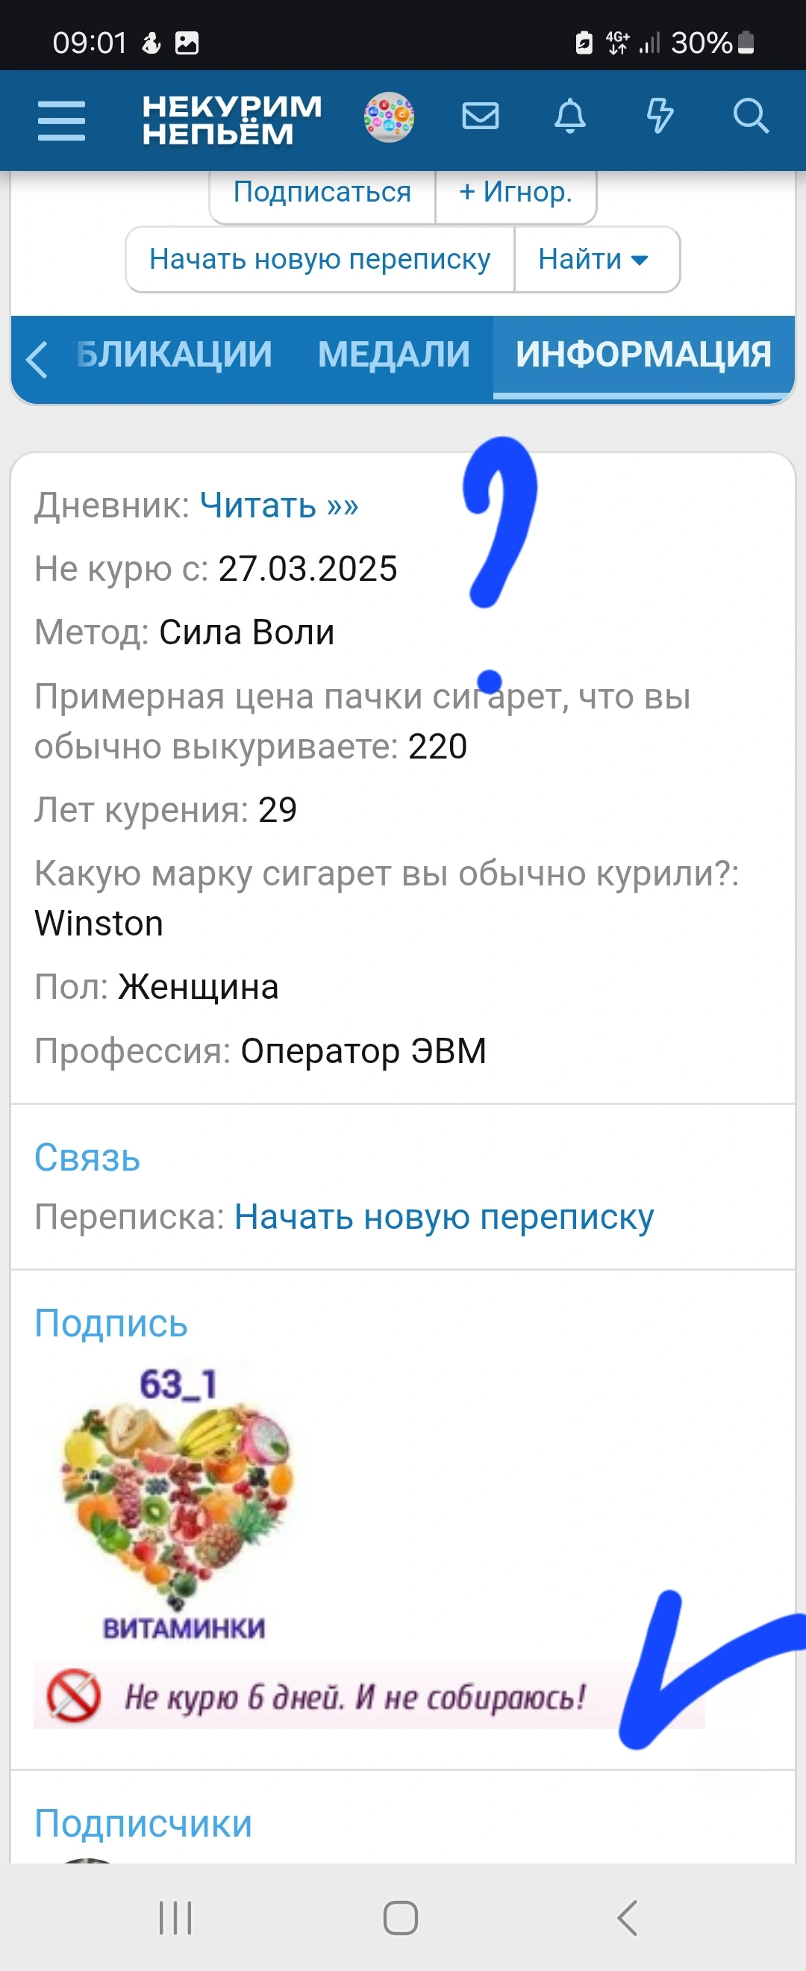This screenshot has height=1971, width=806.
Task: Collapse tabs with the left chevron arrow
Action: pos(36,358)
